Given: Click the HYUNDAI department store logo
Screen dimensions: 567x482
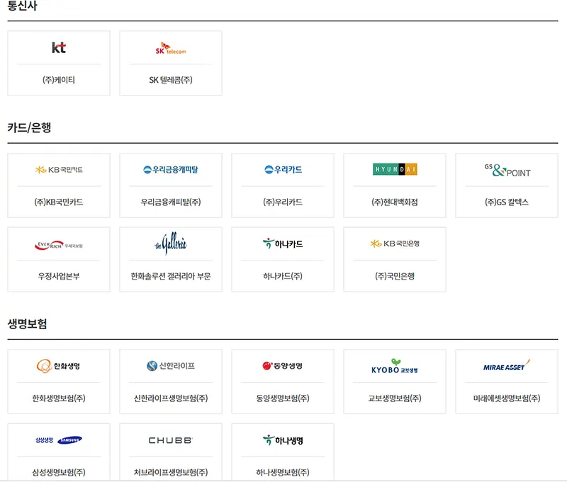Looking at the screenshot, I should 395,169.
